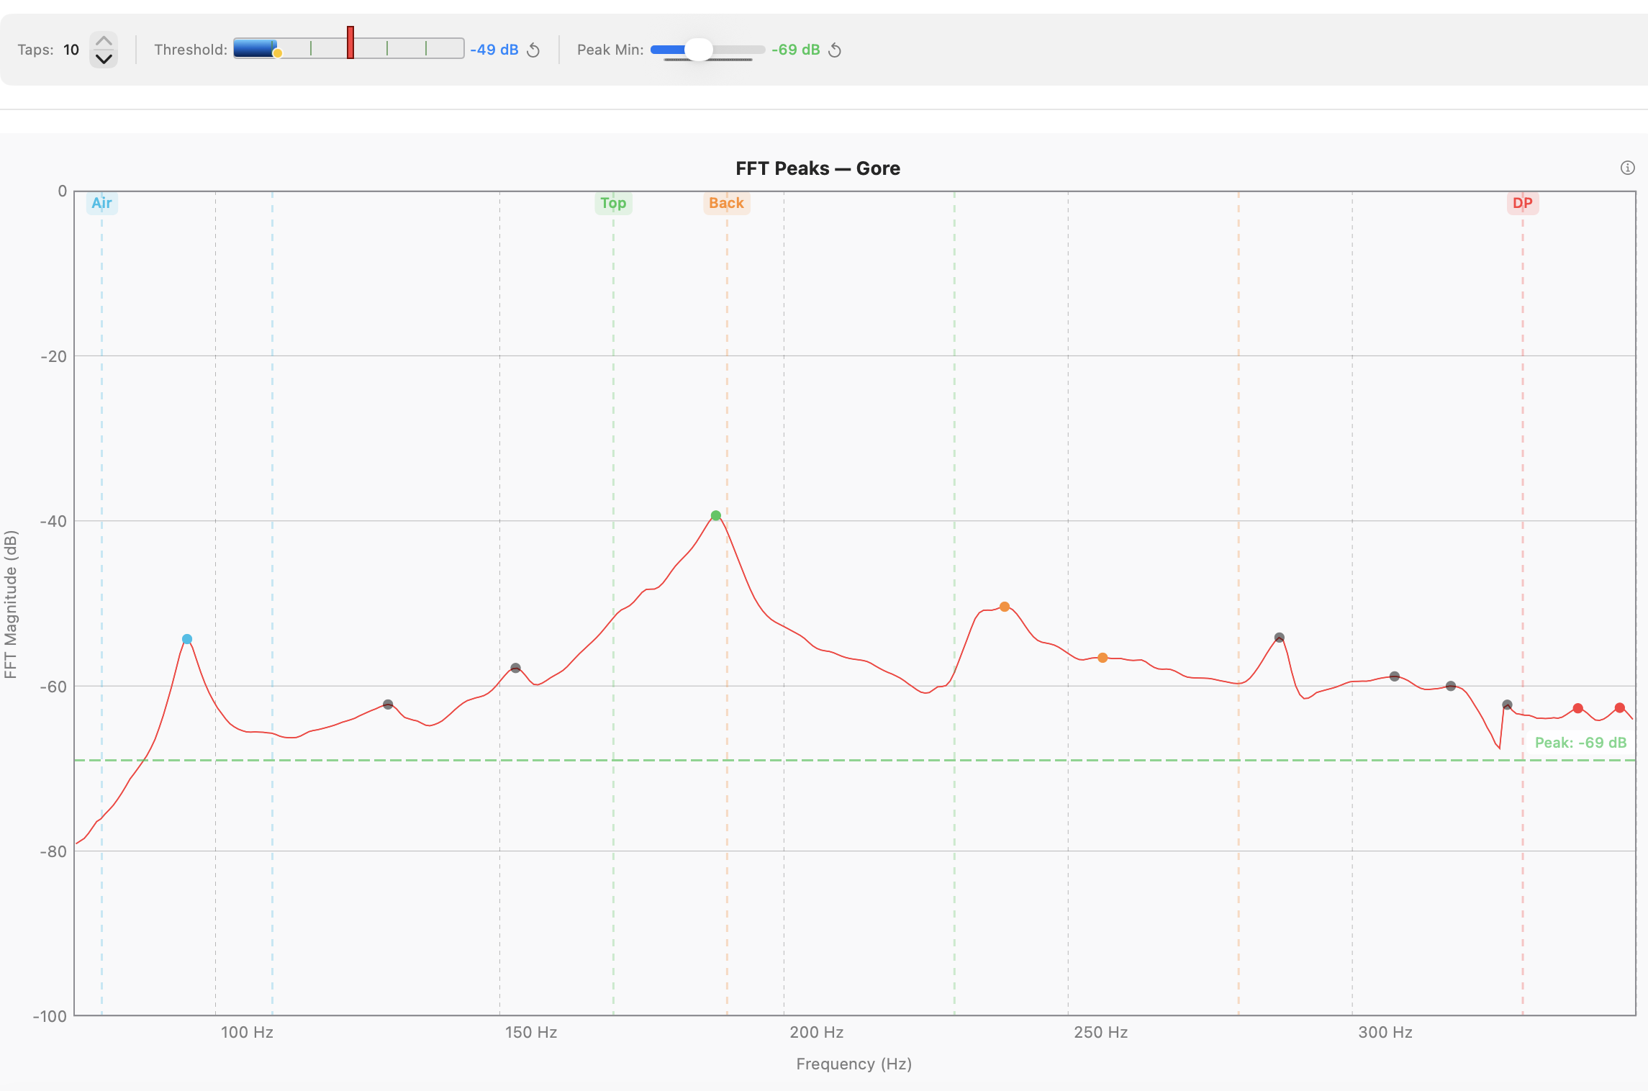The image size is (1648, 1091).
Task: Click the yellow dot on the Threshold meter
Action: click(x=278, y=53)
